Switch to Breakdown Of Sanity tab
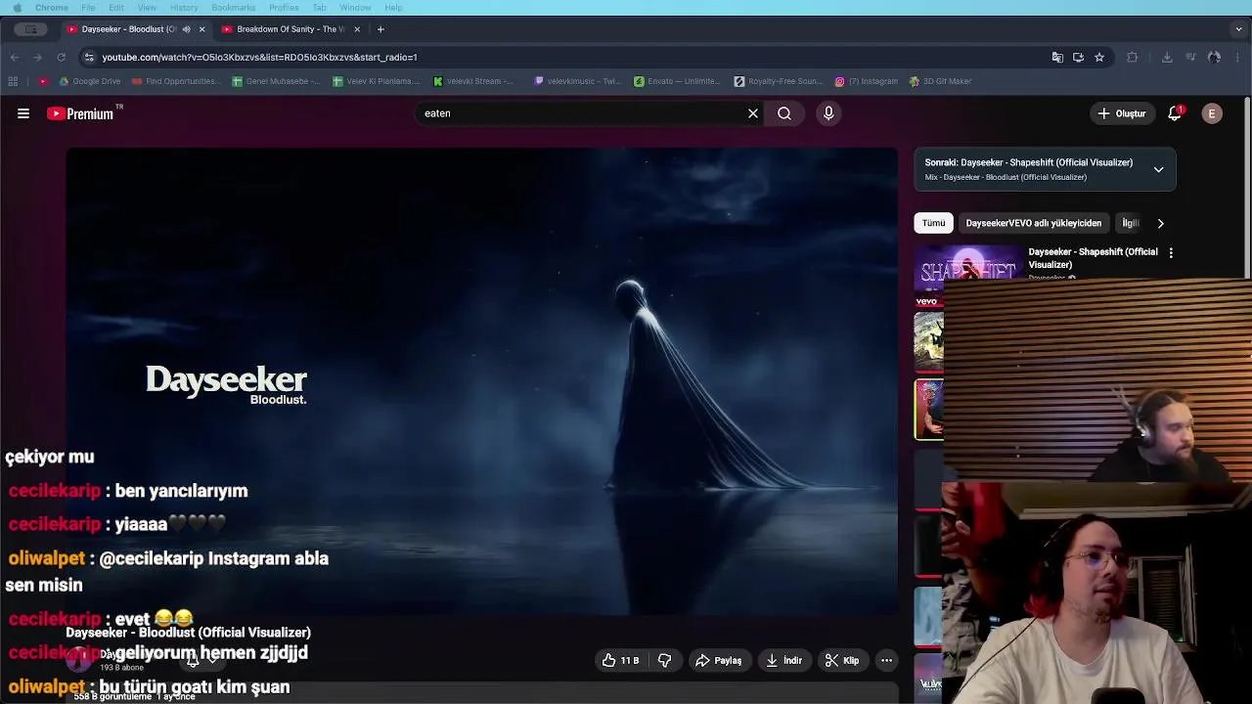The width and height of the screenshot is (1252, 704). [291, 29]
